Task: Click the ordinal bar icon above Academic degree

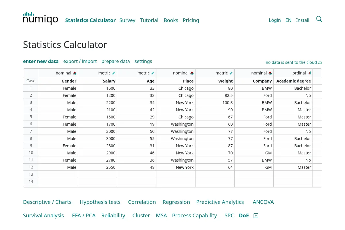Action: [309, 73]
